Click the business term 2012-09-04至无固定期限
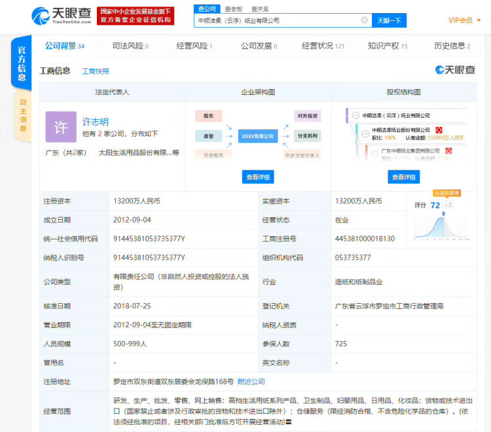This screenshot has height=432, width=491. click(x=153, y=325)
